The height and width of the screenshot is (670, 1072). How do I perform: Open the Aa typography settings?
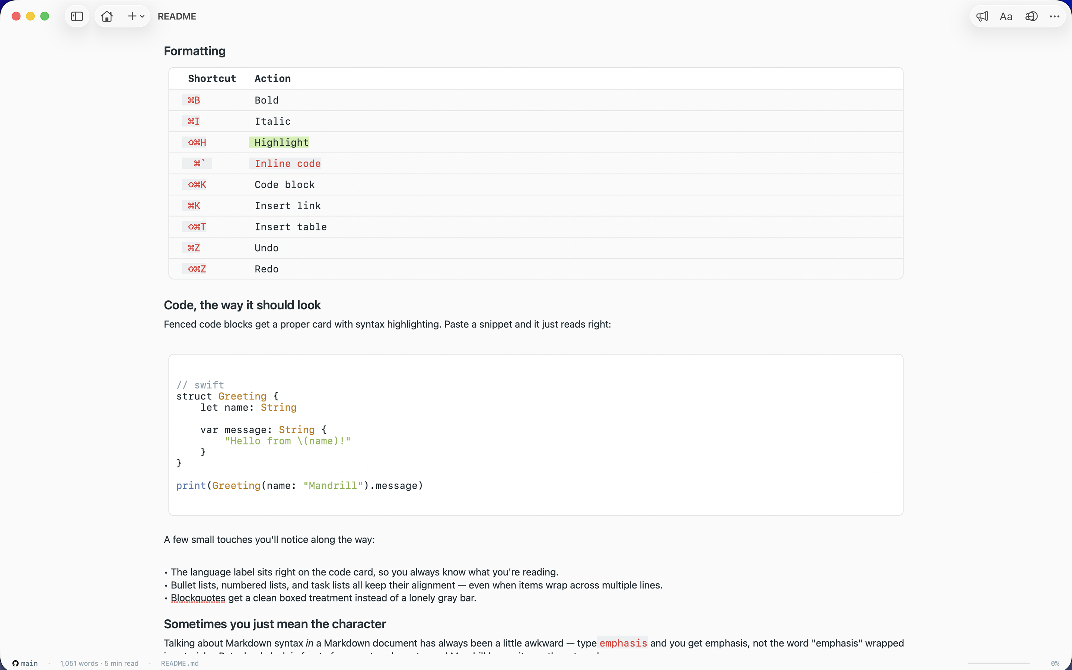click(1006, 16)
